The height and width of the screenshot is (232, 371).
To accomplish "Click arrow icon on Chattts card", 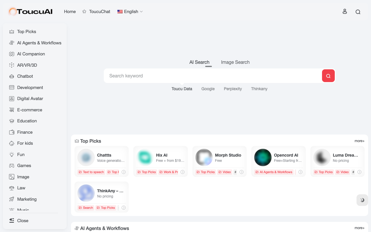I will pyautogui.click(x=124, y=172).
